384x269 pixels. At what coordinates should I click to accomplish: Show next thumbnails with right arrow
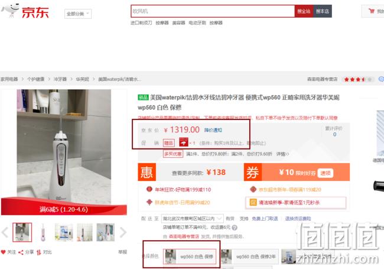pos(123,232)
